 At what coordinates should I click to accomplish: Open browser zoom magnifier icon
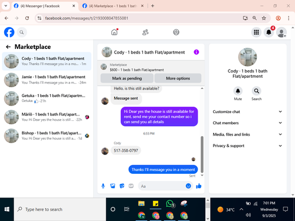pos(254,18)
